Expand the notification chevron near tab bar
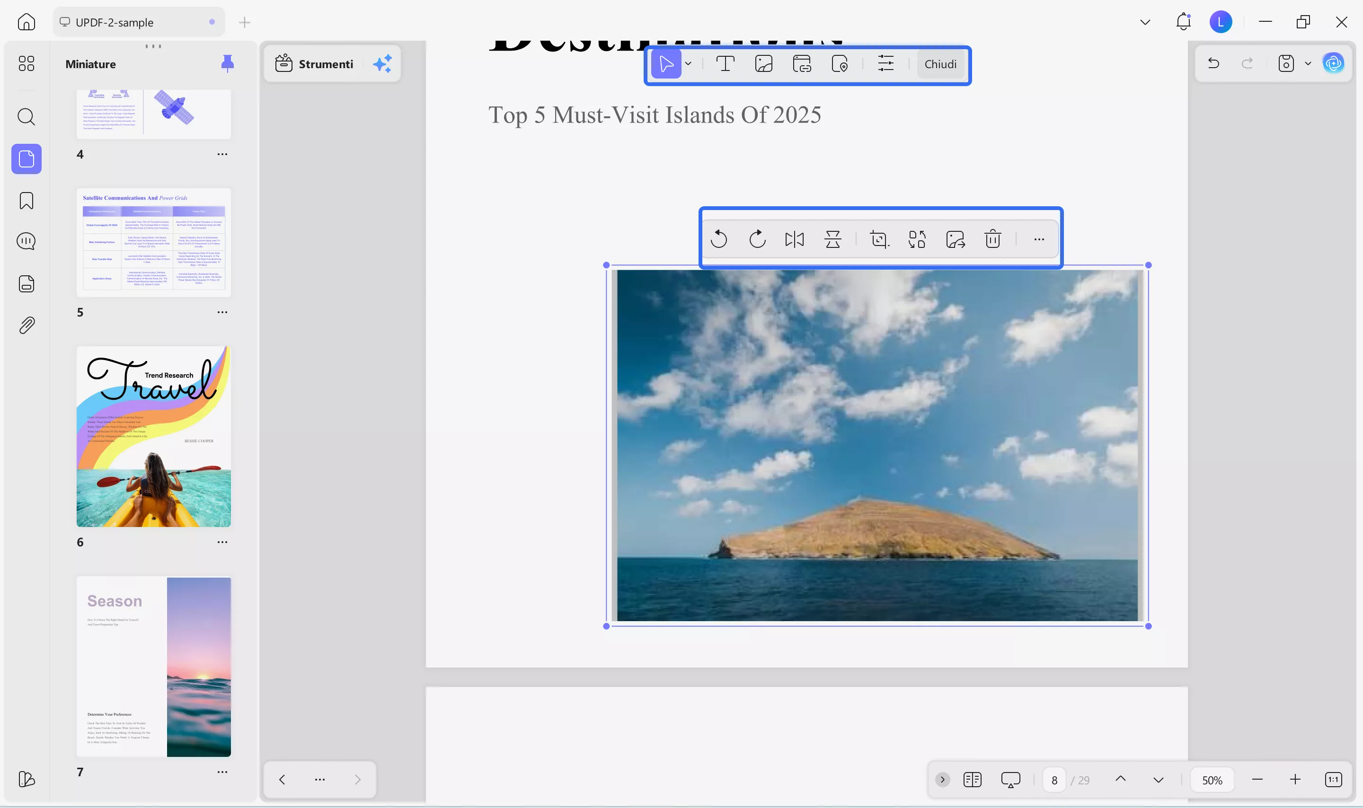This screenshot has width=1363, height=808. tap(1145, 22)
